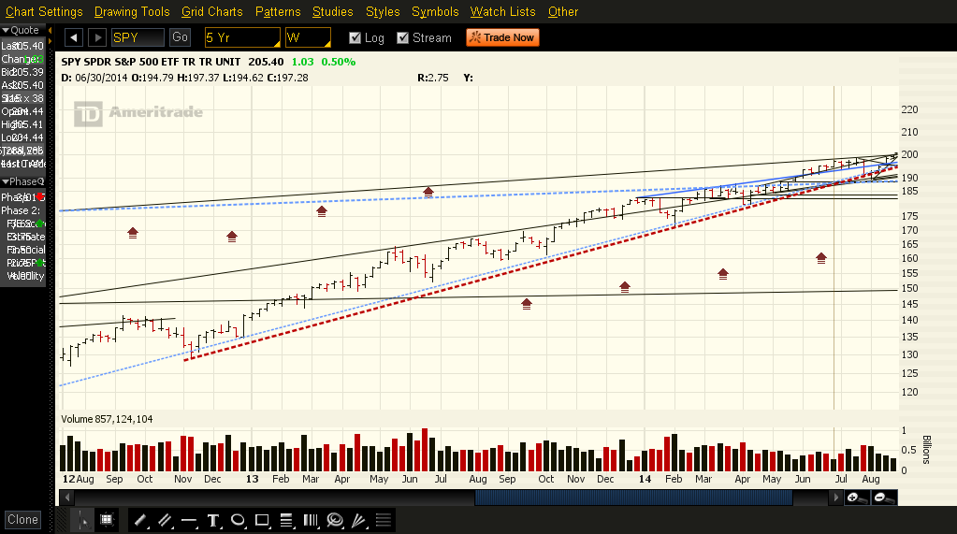
Task: Open the Studies menu
Action: [x=333, y=11]
